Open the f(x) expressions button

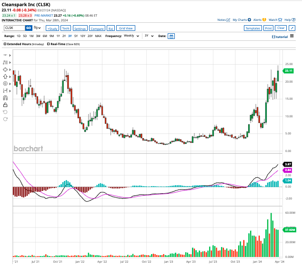pos(111,28)
